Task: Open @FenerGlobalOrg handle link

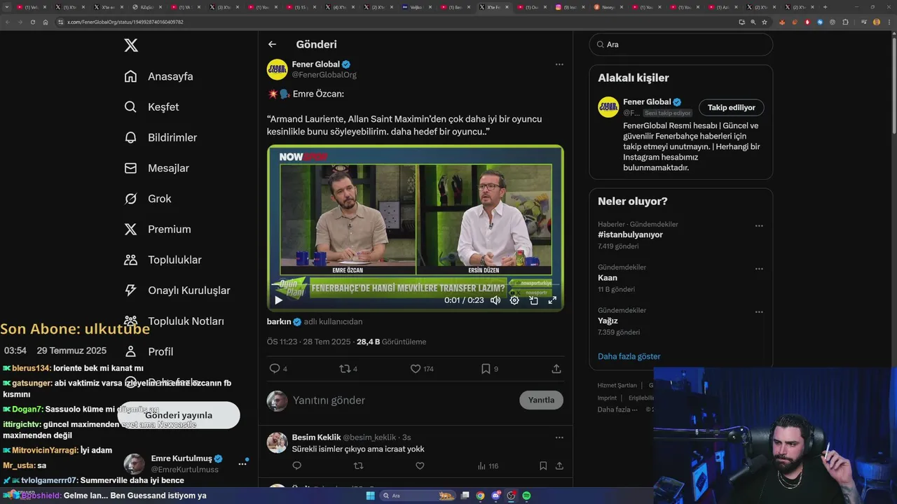Action: pos(324,75)
